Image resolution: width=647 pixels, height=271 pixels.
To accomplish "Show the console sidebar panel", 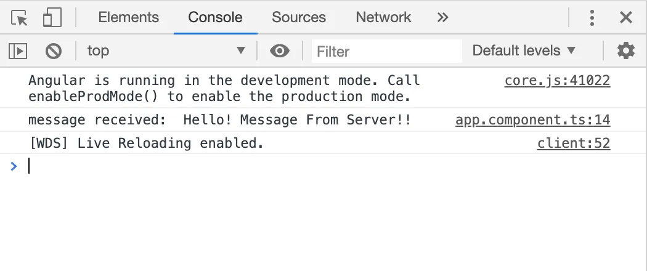I will [18, 51].
